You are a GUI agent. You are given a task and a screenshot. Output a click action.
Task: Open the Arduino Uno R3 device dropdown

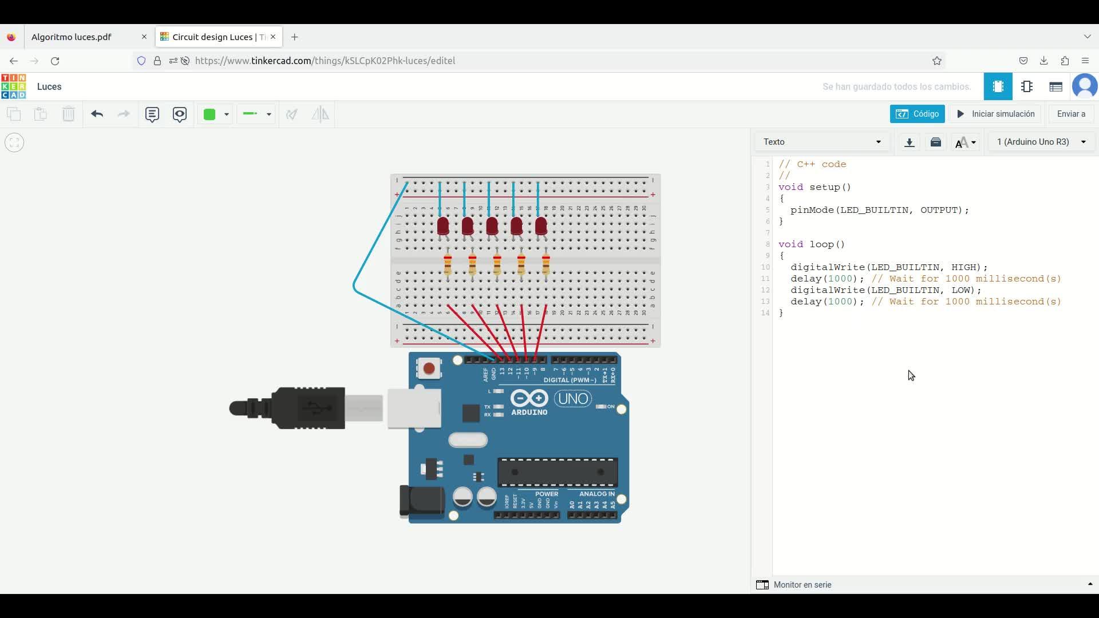1041,142
